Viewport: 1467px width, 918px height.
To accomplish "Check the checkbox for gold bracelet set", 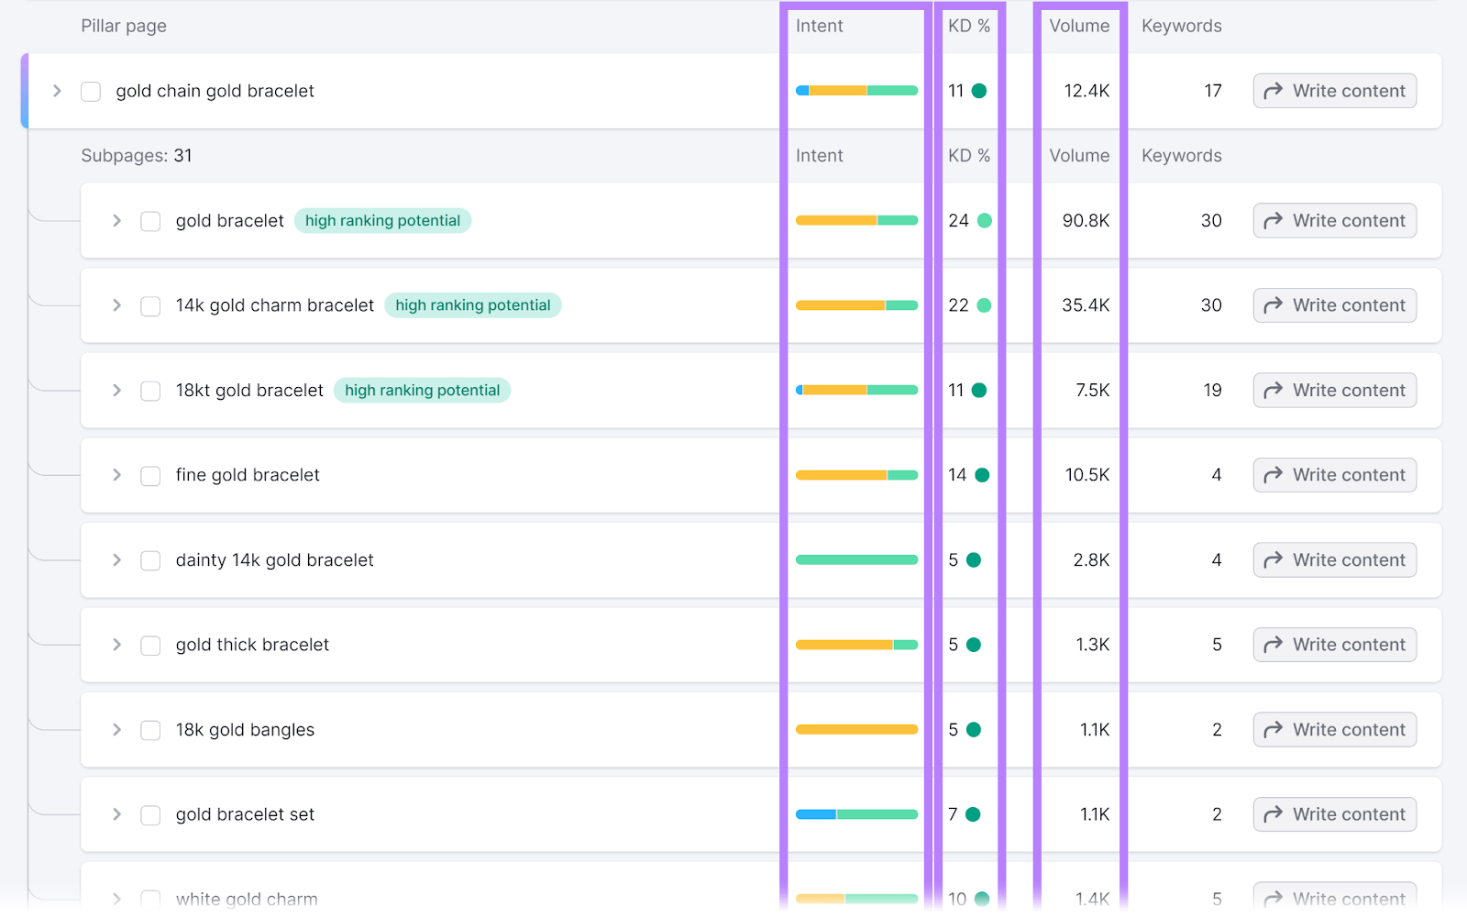I will pos(149,814).
